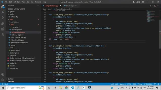Screen dimensions: 161x90
Task: Toggle the primary side bar layout
Action: tap(134, 2)
